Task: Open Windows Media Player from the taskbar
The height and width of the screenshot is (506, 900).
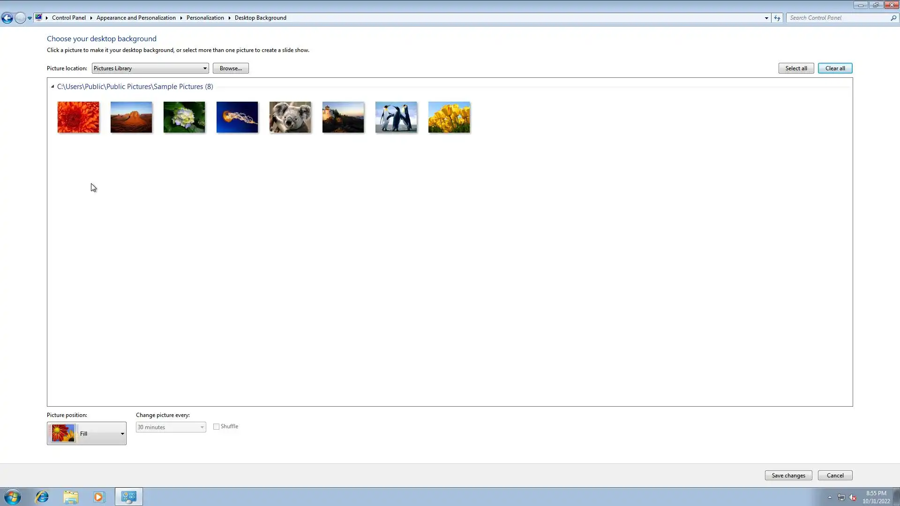Action: point(99,497)
